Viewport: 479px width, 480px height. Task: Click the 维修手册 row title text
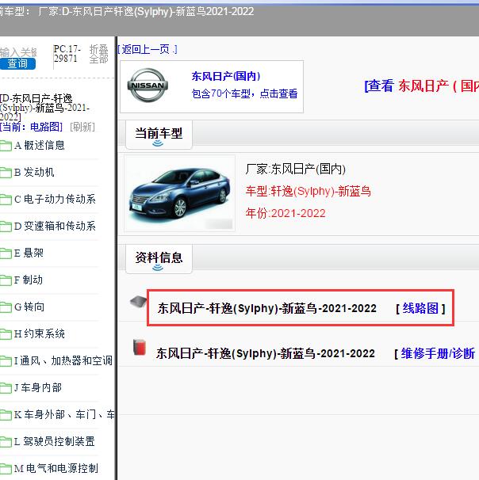[x=266, y=353]
